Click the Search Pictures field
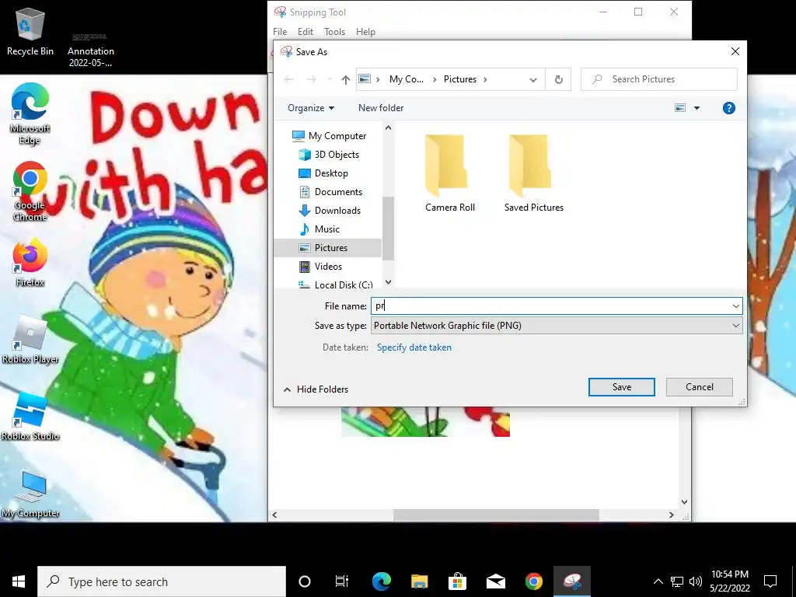This screenshot has width=796, height=597. point(659,79)
